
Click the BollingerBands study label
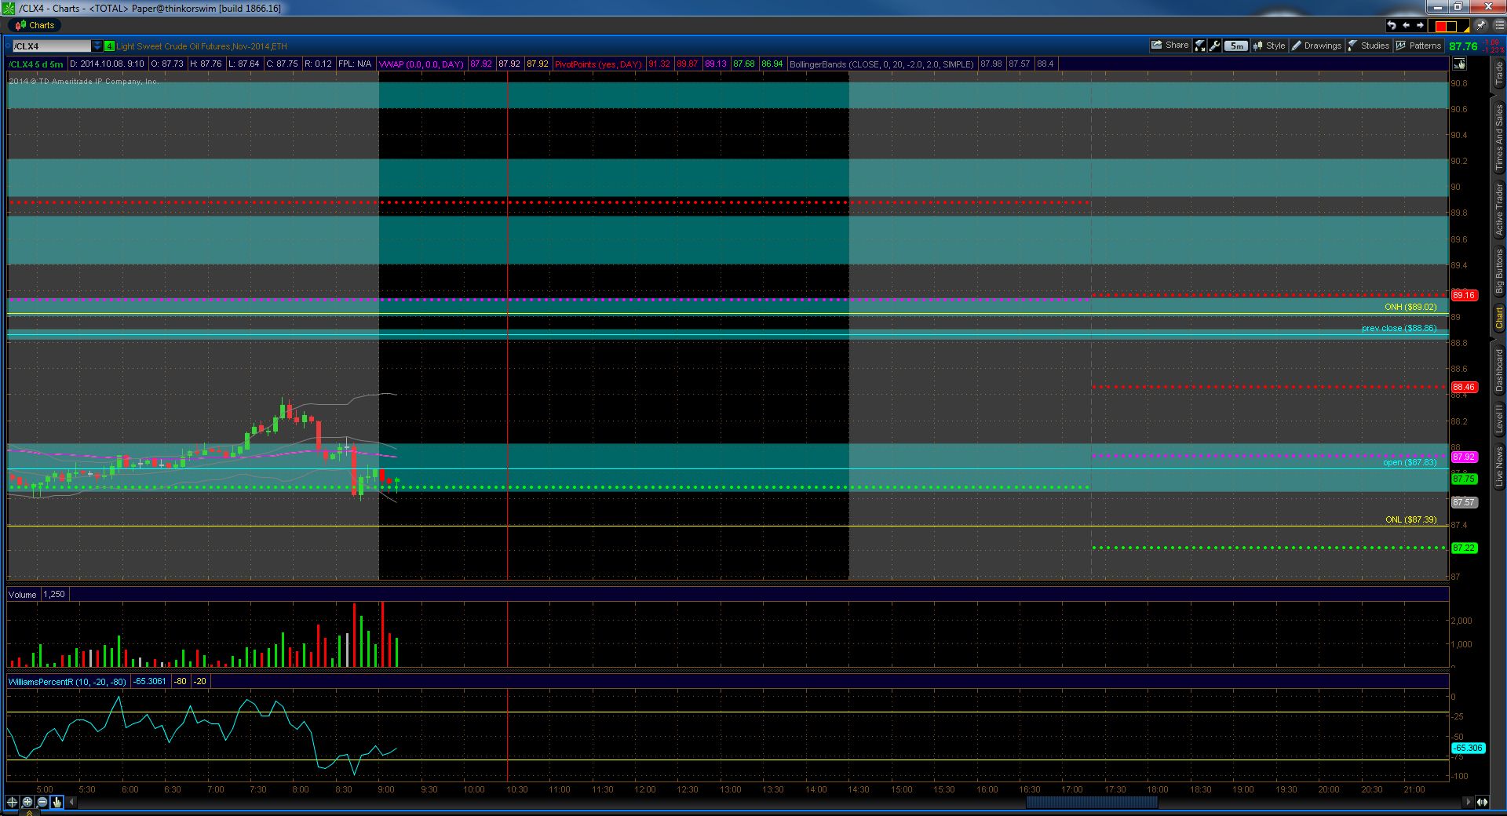pyautogui.click(x=881, y=64)
